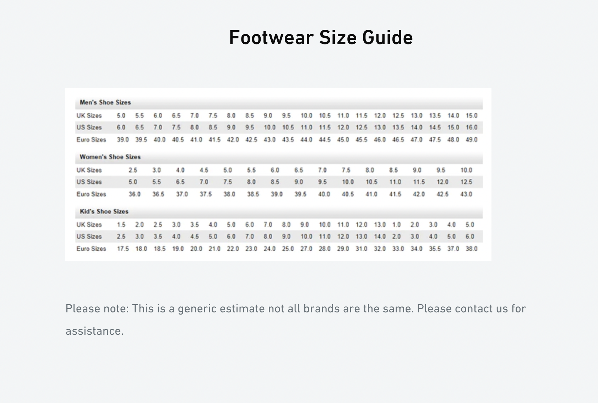This screenshot has width=598, height=403.
Task: Click the women's Euro Sizes row label
Action: [91, 194]
